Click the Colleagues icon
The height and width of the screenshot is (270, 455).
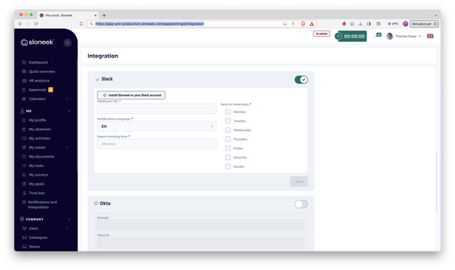[x=24, y=238]
